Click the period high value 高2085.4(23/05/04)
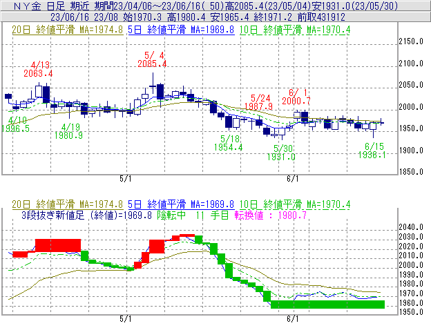Image resolution: width=431 pixels, height=328 pixels. pos(268,6)
